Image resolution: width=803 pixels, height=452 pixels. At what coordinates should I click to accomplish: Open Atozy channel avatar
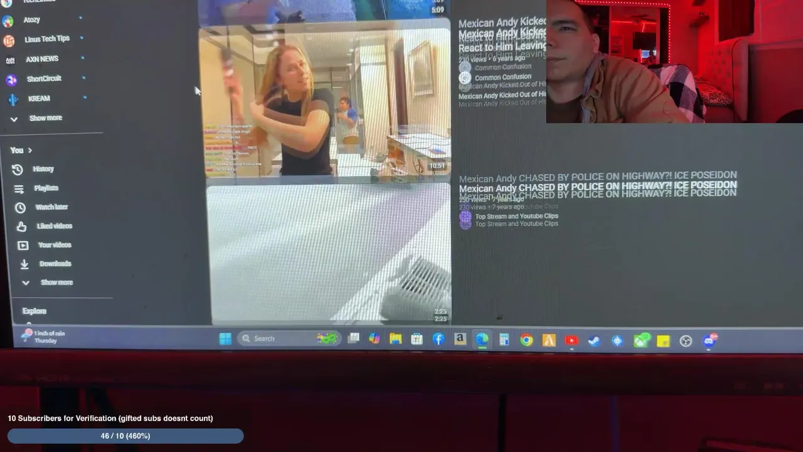tap(8, 21)
